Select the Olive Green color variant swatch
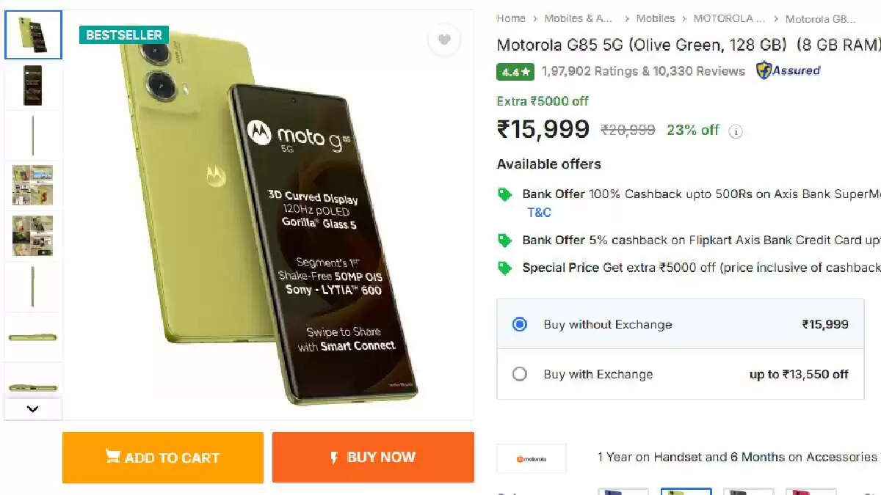 [x=686, y=490]
